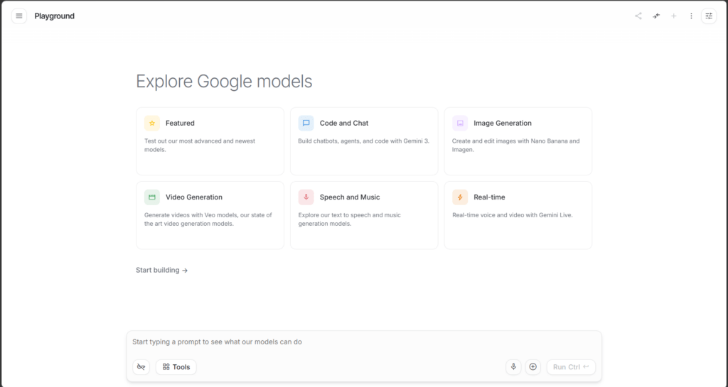The image size is (728, 387).
Task: Click the circled plus attach button
Action: tap(533, 367)
